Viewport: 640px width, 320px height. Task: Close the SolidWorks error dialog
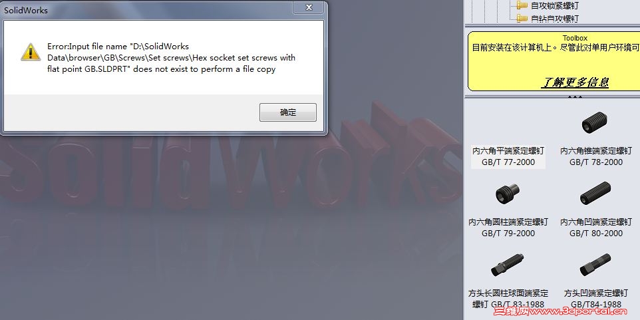point(309,7)
